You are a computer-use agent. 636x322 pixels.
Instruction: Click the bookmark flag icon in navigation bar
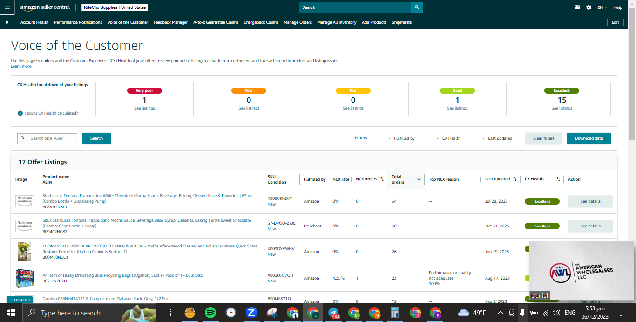point(7,22)
